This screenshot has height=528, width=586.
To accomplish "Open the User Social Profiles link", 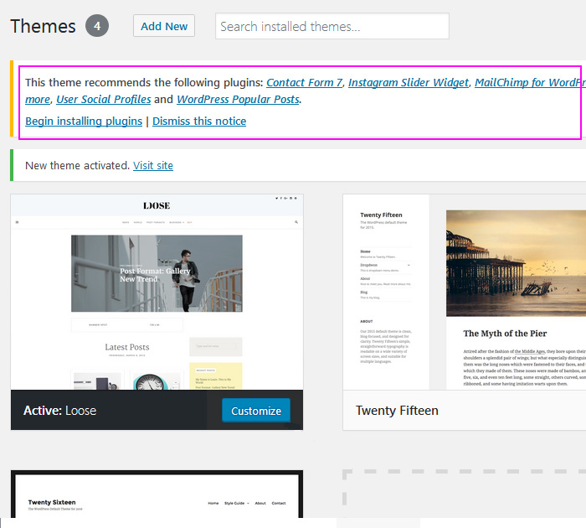I will tap(104, 99).
